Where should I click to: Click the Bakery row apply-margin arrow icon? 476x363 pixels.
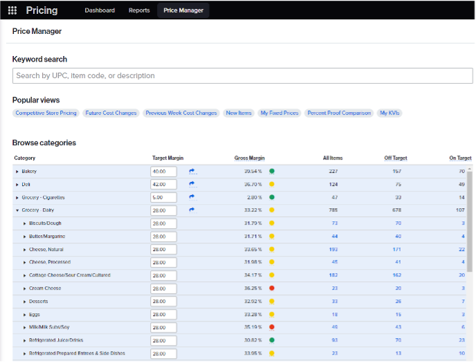[x=192, y=171]
